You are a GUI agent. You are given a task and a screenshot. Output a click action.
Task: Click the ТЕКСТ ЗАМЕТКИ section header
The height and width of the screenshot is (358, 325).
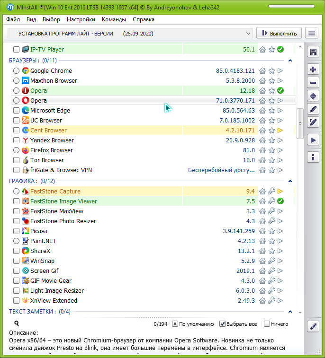click(x=40, y=312)
